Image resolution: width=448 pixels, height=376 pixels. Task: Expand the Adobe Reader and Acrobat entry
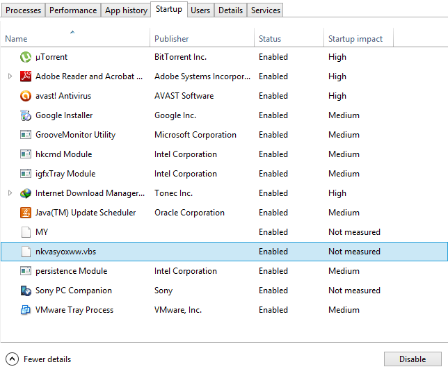[10, 76]
